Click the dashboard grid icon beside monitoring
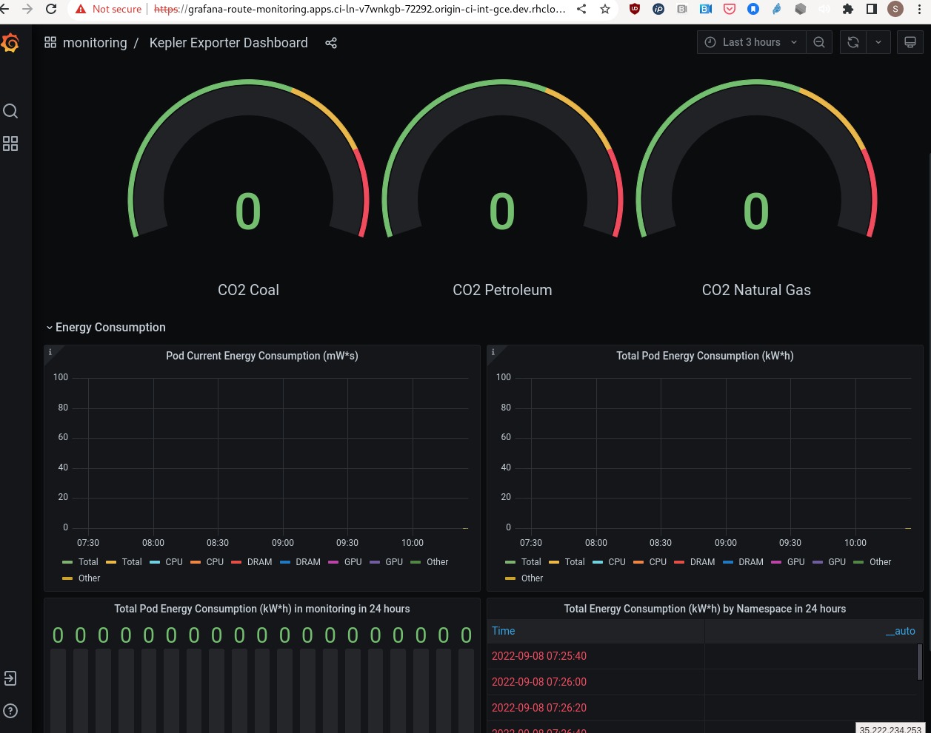This screenshot has height=733, width=931. tap(50, 43)
